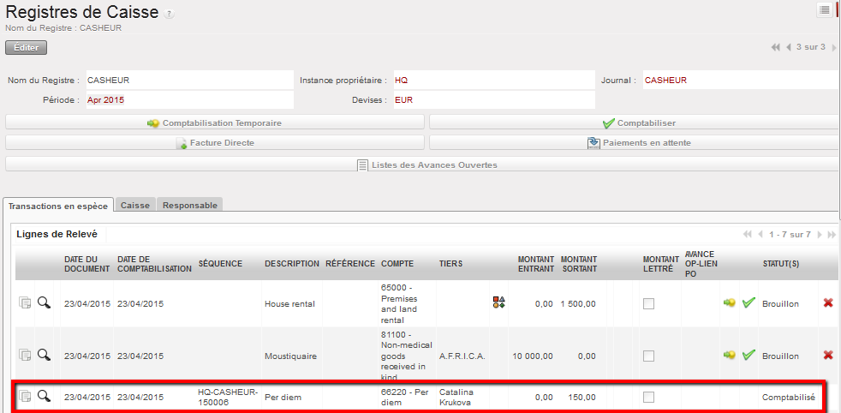
Task: Click green checkmark on Moustiquaire row
Action: pos(749,355)
